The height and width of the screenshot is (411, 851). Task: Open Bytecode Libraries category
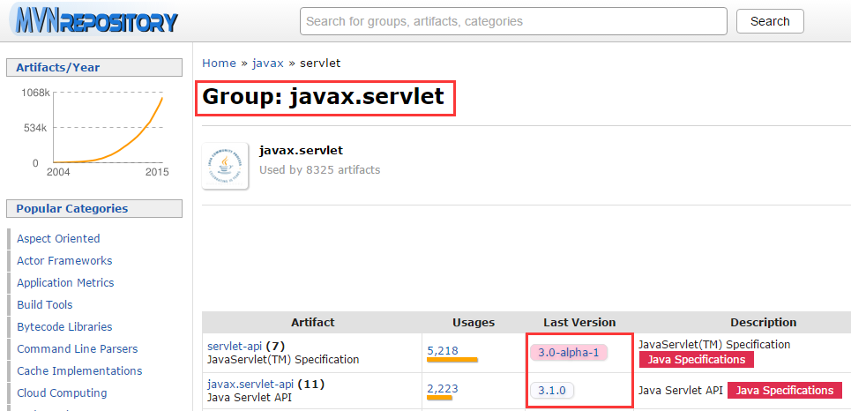point(64,327)
